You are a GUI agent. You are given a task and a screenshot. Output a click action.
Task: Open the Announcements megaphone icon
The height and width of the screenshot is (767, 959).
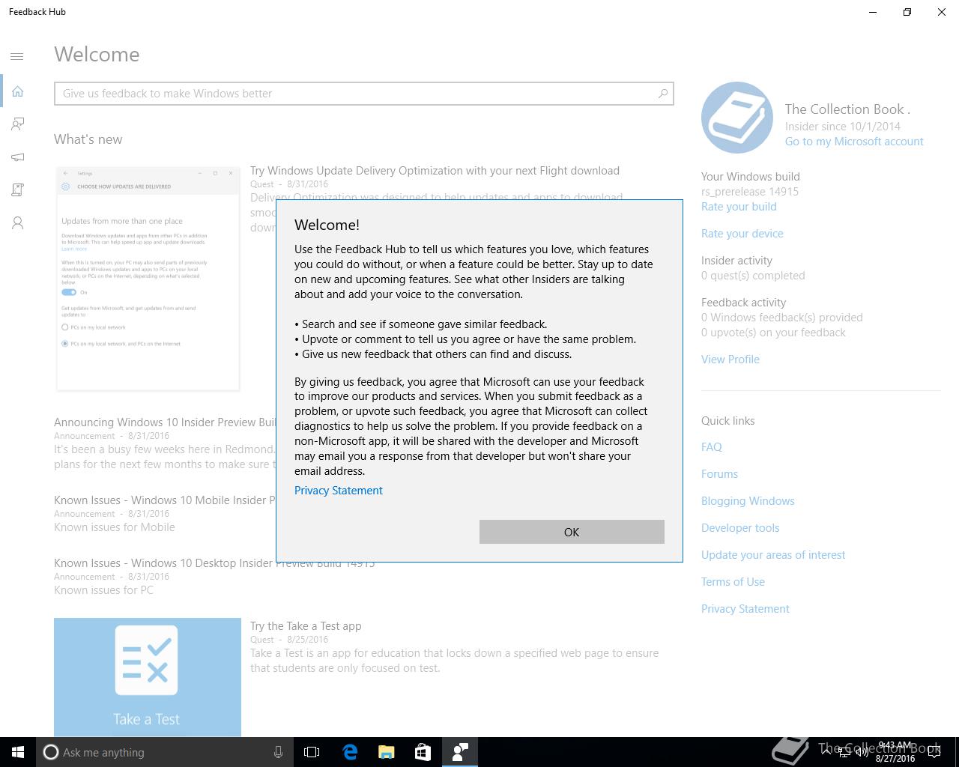tap(17, 157)
